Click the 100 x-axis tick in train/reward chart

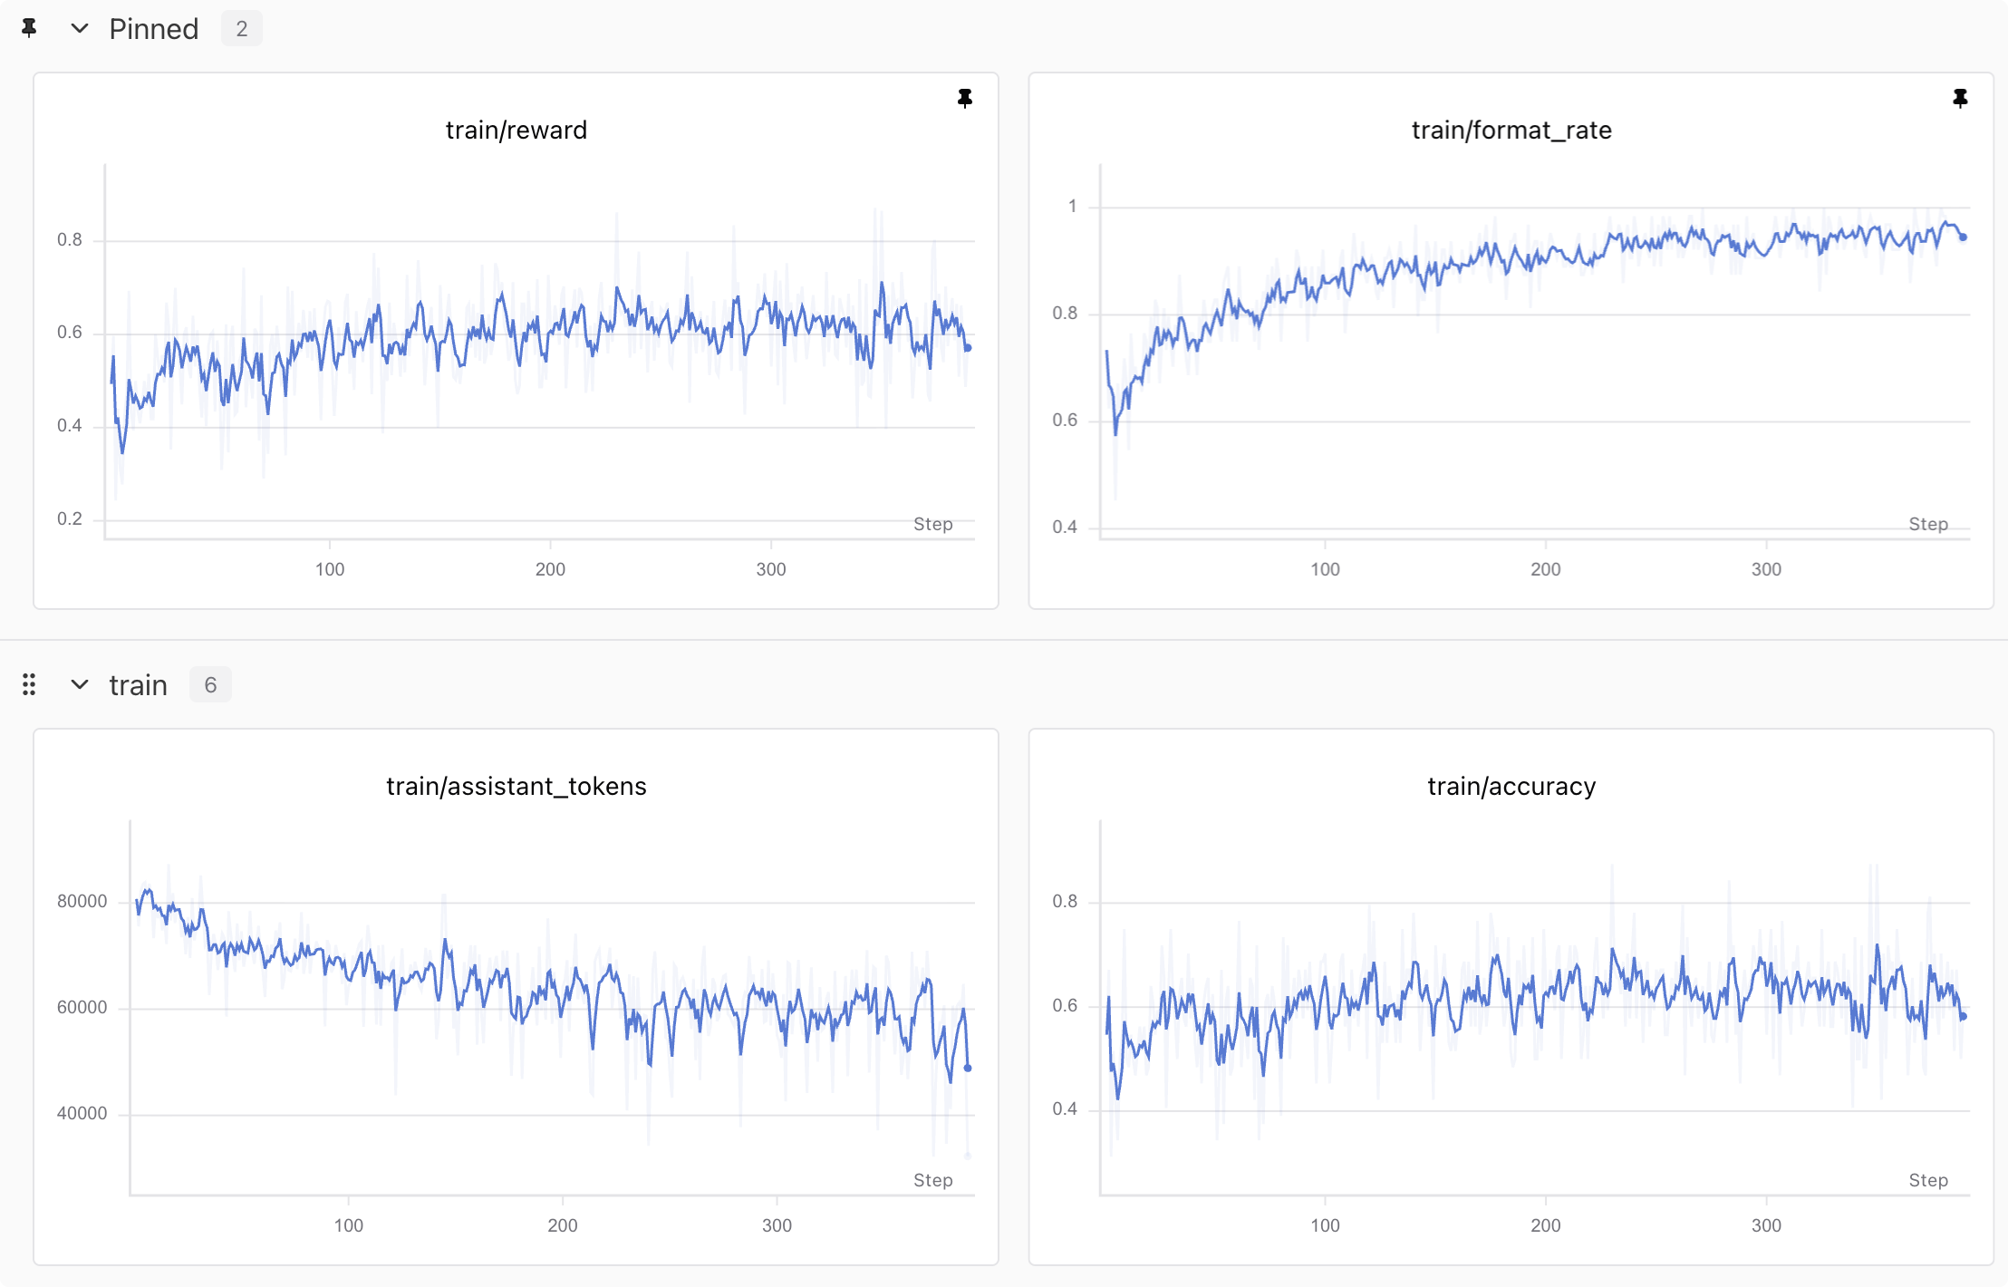pyautogui.click(x=330, y=569)
